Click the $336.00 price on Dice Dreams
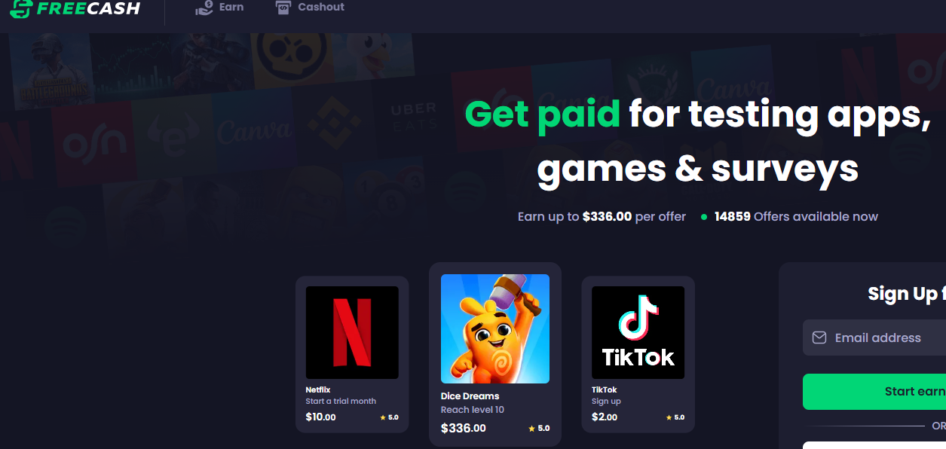This screenshot has width=946, height=449. coord(464,429)
